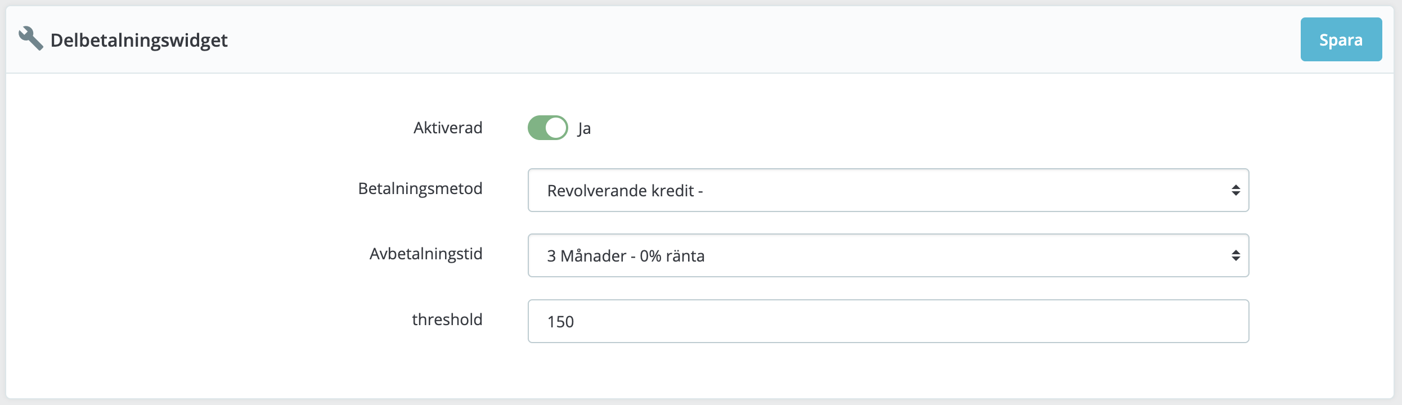Click the threshold label
Screen dimensions: 1402x405
coord(447,319)
